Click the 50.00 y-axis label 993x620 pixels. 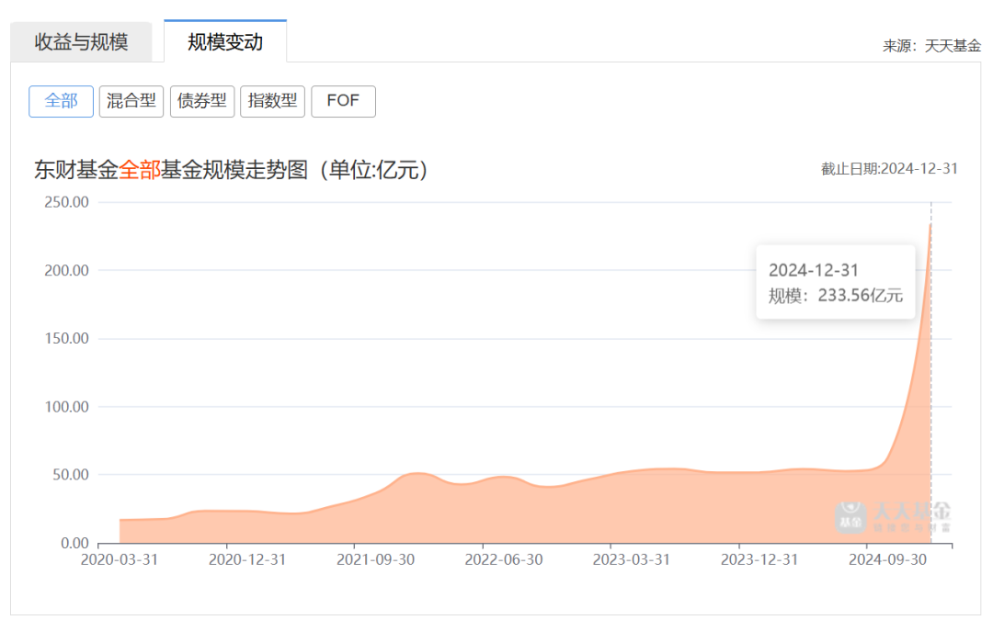click(70, 475)
